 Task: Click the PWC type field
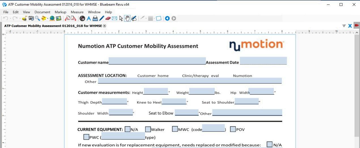tap(123, 136)
